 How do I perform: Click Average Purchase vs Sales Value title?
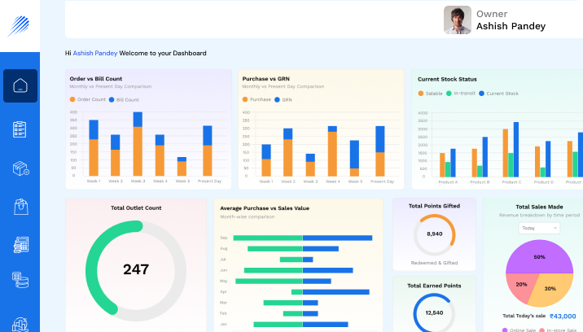pos(265,208)
